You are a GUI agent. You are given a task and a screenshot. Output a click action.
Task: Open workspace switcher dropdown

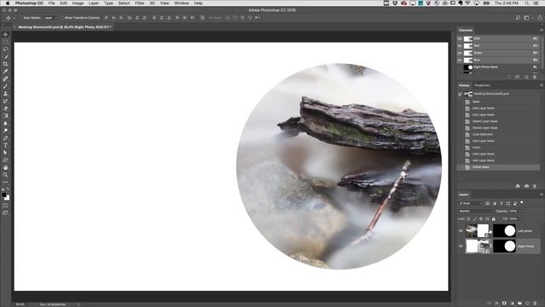coord(528,18)
